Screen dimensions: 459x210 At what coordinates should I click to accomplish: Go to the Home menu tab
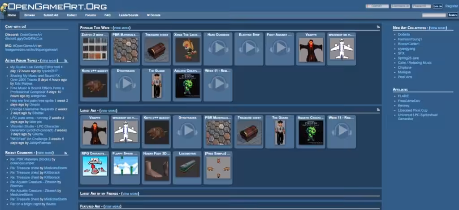(12, 15)
